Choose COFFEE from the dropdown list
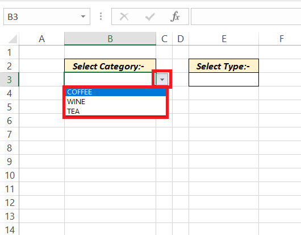The height and width of the screenshot is (235, 301). click(115, 92)
